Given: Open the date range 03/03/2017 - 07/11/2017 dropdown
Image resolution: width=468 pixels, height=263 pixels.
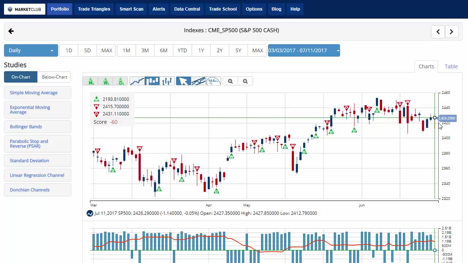Looking at the screenshot, I should tap(304, 50).
